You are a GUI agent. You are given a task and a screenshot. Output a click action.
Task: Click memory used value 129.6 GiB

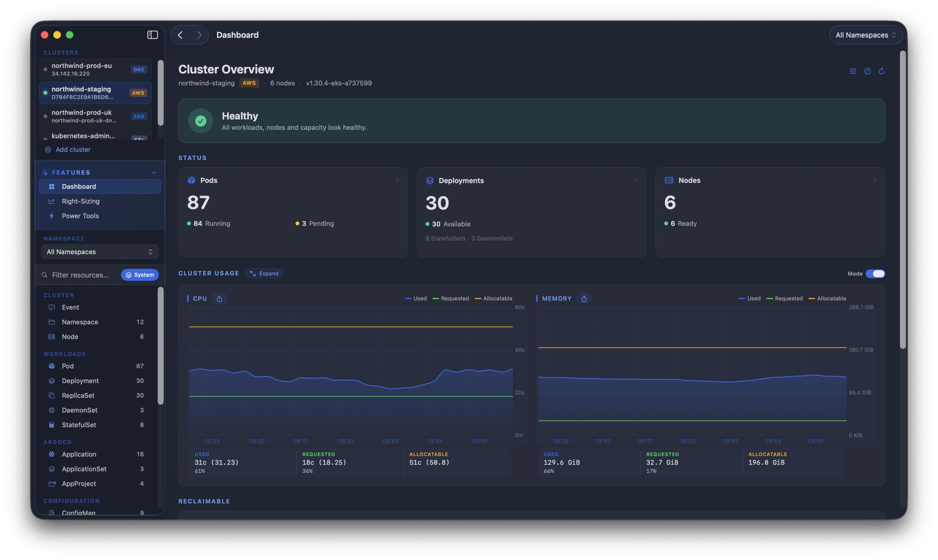pyautogui.click(x=561, y=462)
